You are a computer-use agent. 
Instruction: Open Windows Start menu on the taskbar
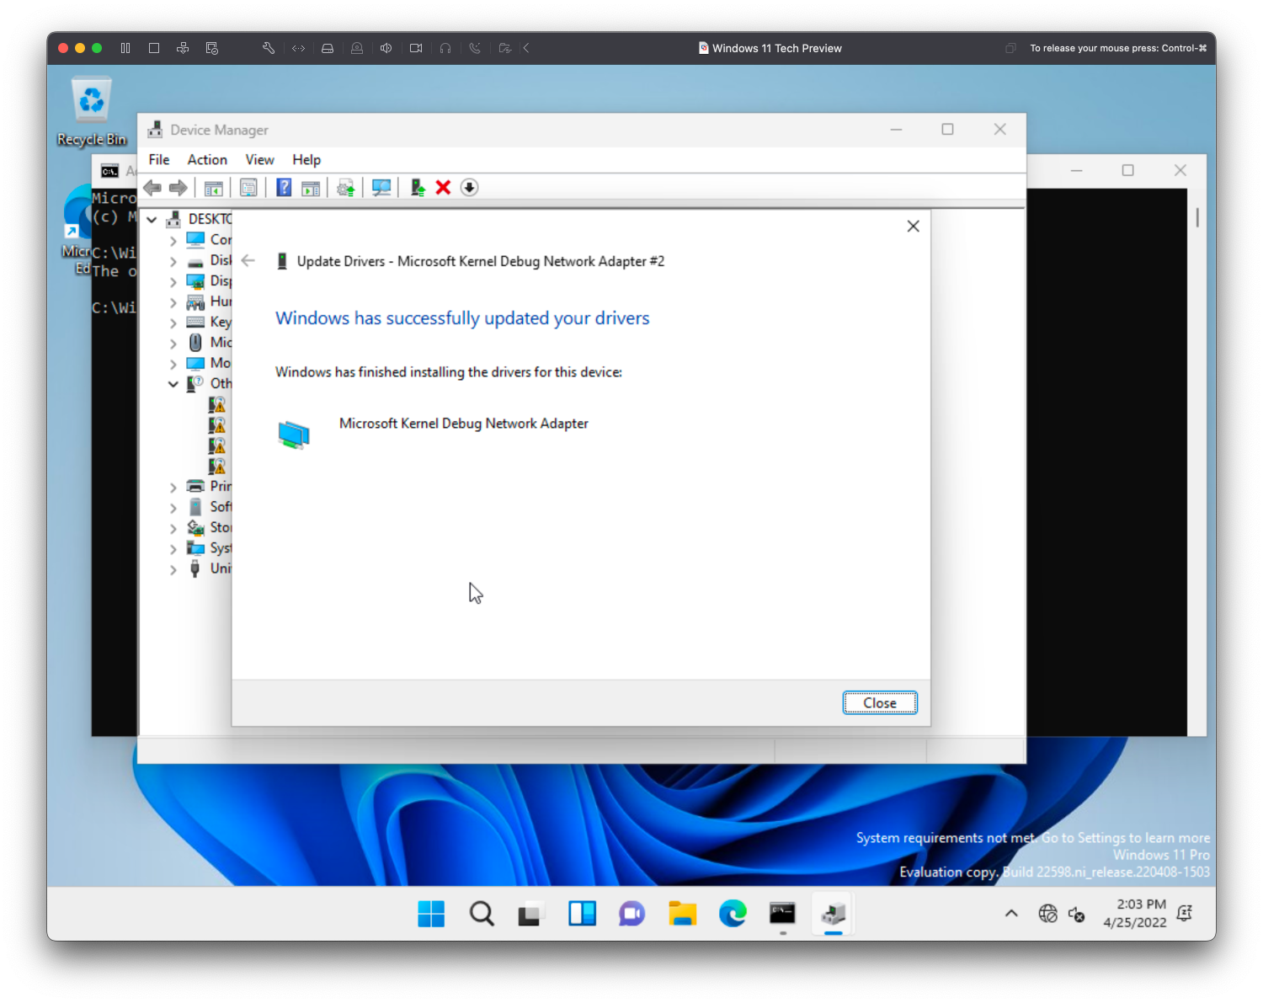click(x=431, y=914)
